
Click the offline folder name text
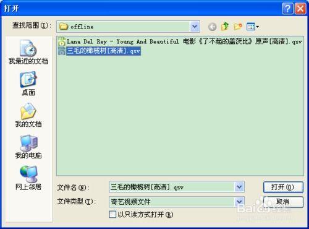point(82,27)
